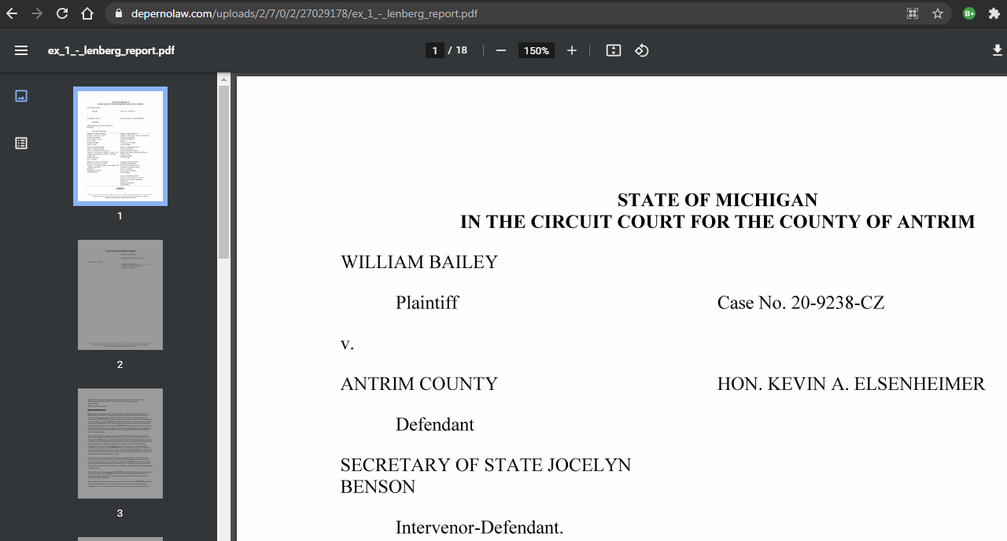Reload the page
The height and width of the screenshot is (541, 1007).
[62, 13]
